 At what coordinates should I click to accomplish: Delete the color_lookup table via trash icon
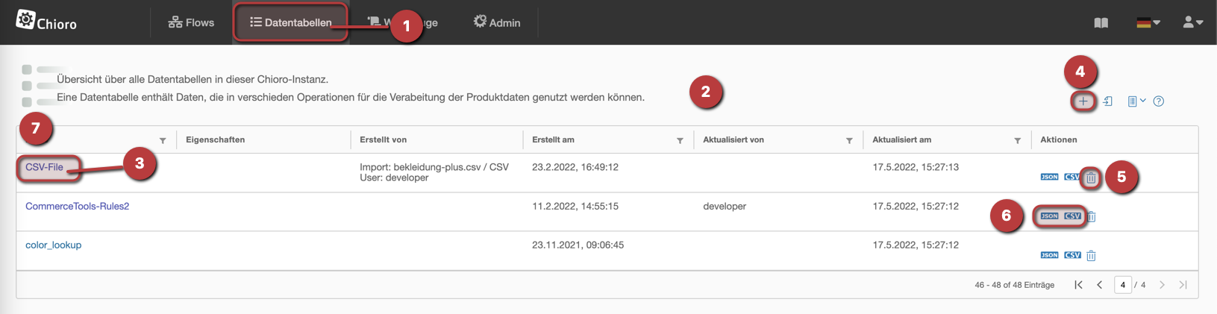[x=1091, y=256]
